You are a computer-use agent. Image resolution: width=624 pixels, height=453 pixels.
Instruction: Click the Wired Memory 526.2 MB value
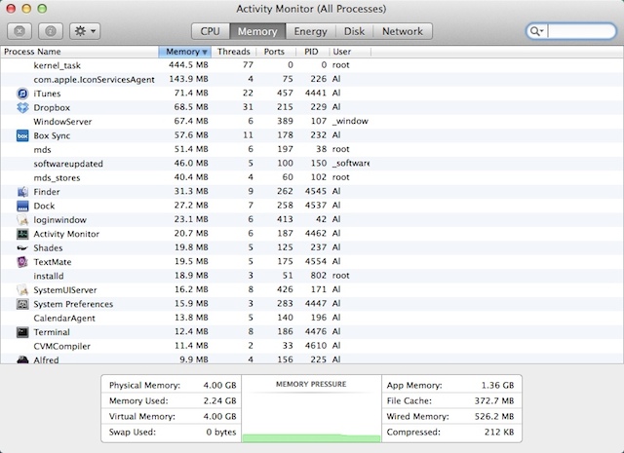pos(494,416)
